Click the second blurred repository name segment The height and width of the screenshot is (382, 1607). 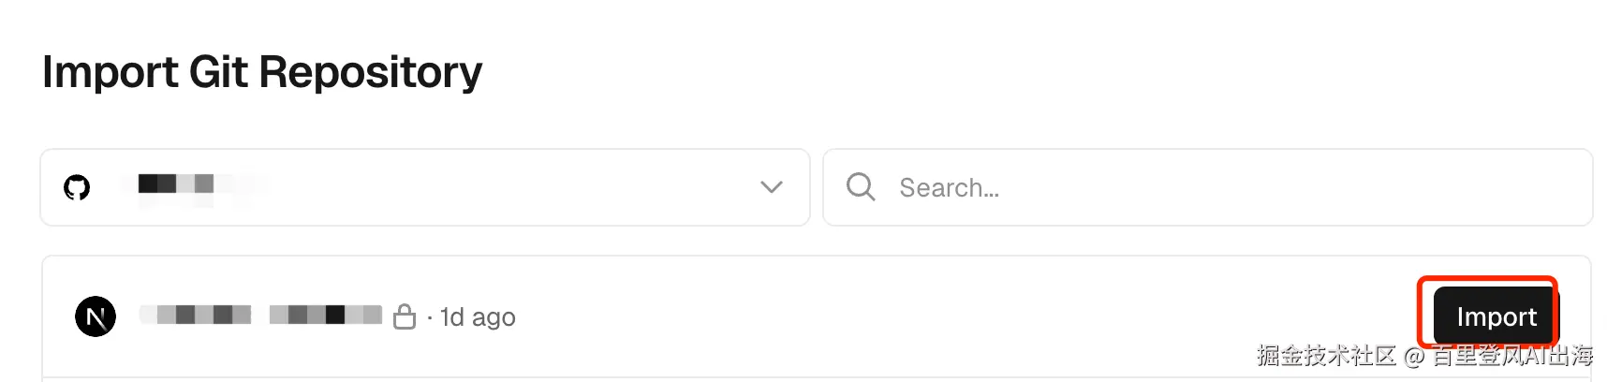pyautogui.click(x=325, y=315)
